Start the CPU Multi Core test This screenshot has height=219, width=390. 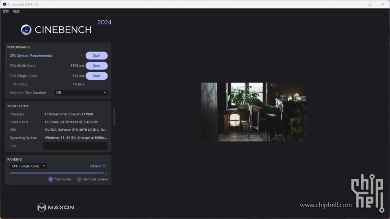point(96,66)
